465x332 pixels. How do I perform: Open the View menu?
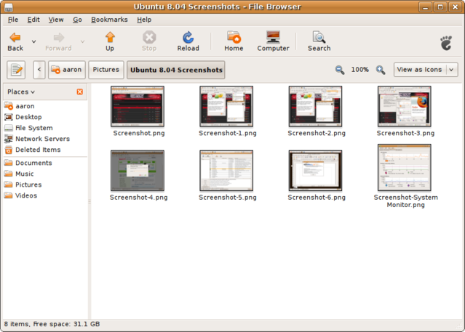tap(56, 20)
